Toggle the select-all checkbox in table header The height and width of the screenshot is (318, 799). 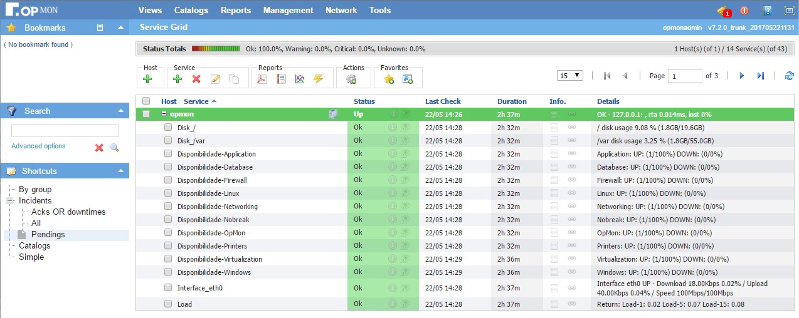[146, 101]
